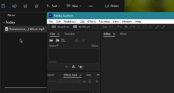Show hidden panel tabs with double chevron

click(x=98, y=75)
